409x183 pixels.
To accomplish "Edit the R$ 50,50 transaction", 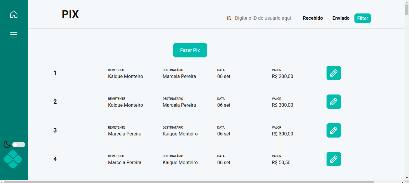I will coord(333,159).
